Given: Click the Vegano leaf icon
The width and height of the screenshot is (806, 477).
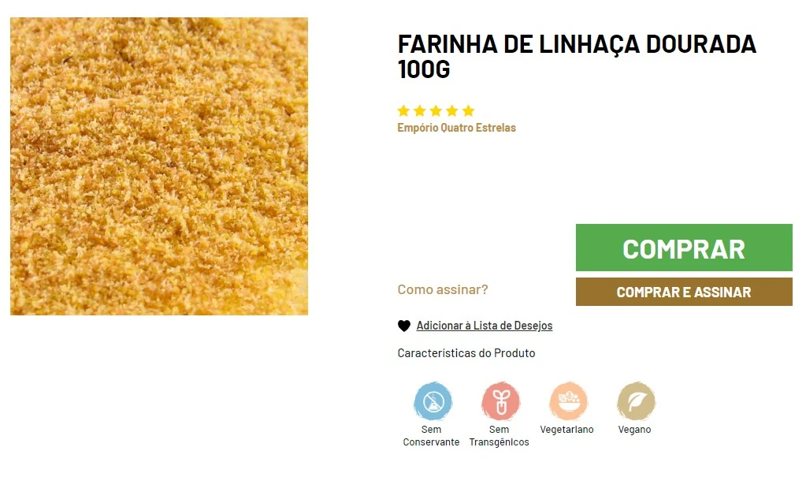Looking at the screenshot, I should point(636,401).
